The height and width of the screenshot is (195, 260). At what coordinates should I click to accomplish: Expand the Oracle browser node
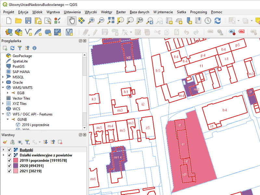click(3, 83)
